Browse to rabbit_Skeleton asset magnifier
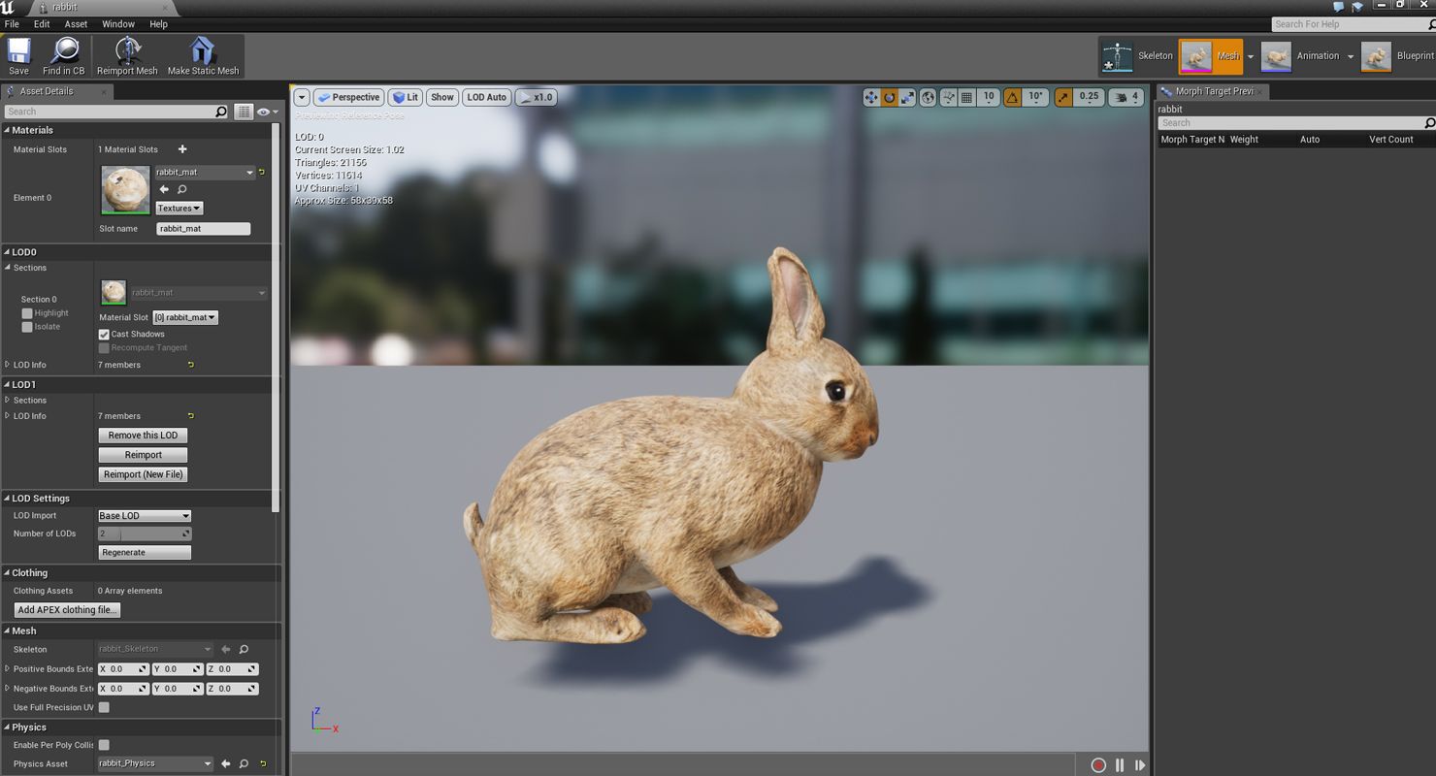1436x776 pixels. point(244,649)
